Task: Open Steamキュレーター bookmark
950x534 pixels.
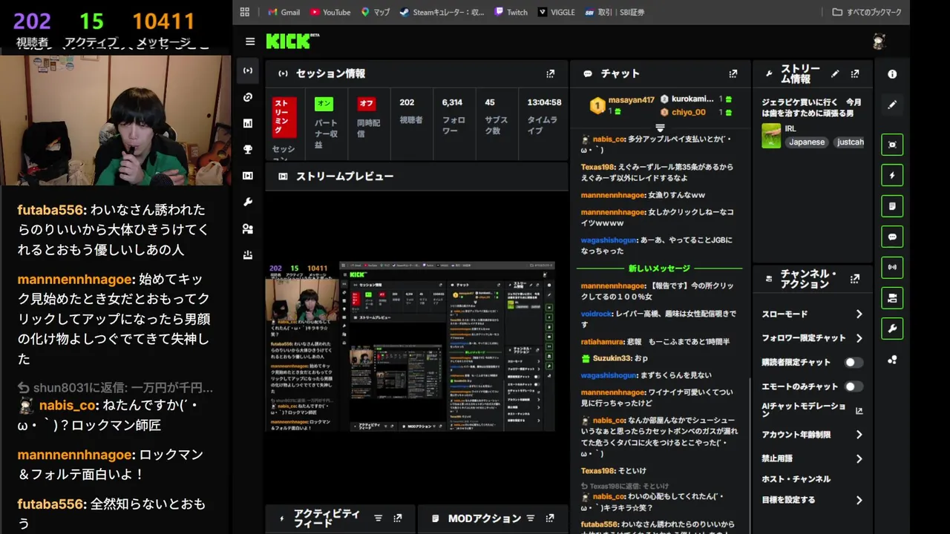Action: click(442, 12)
